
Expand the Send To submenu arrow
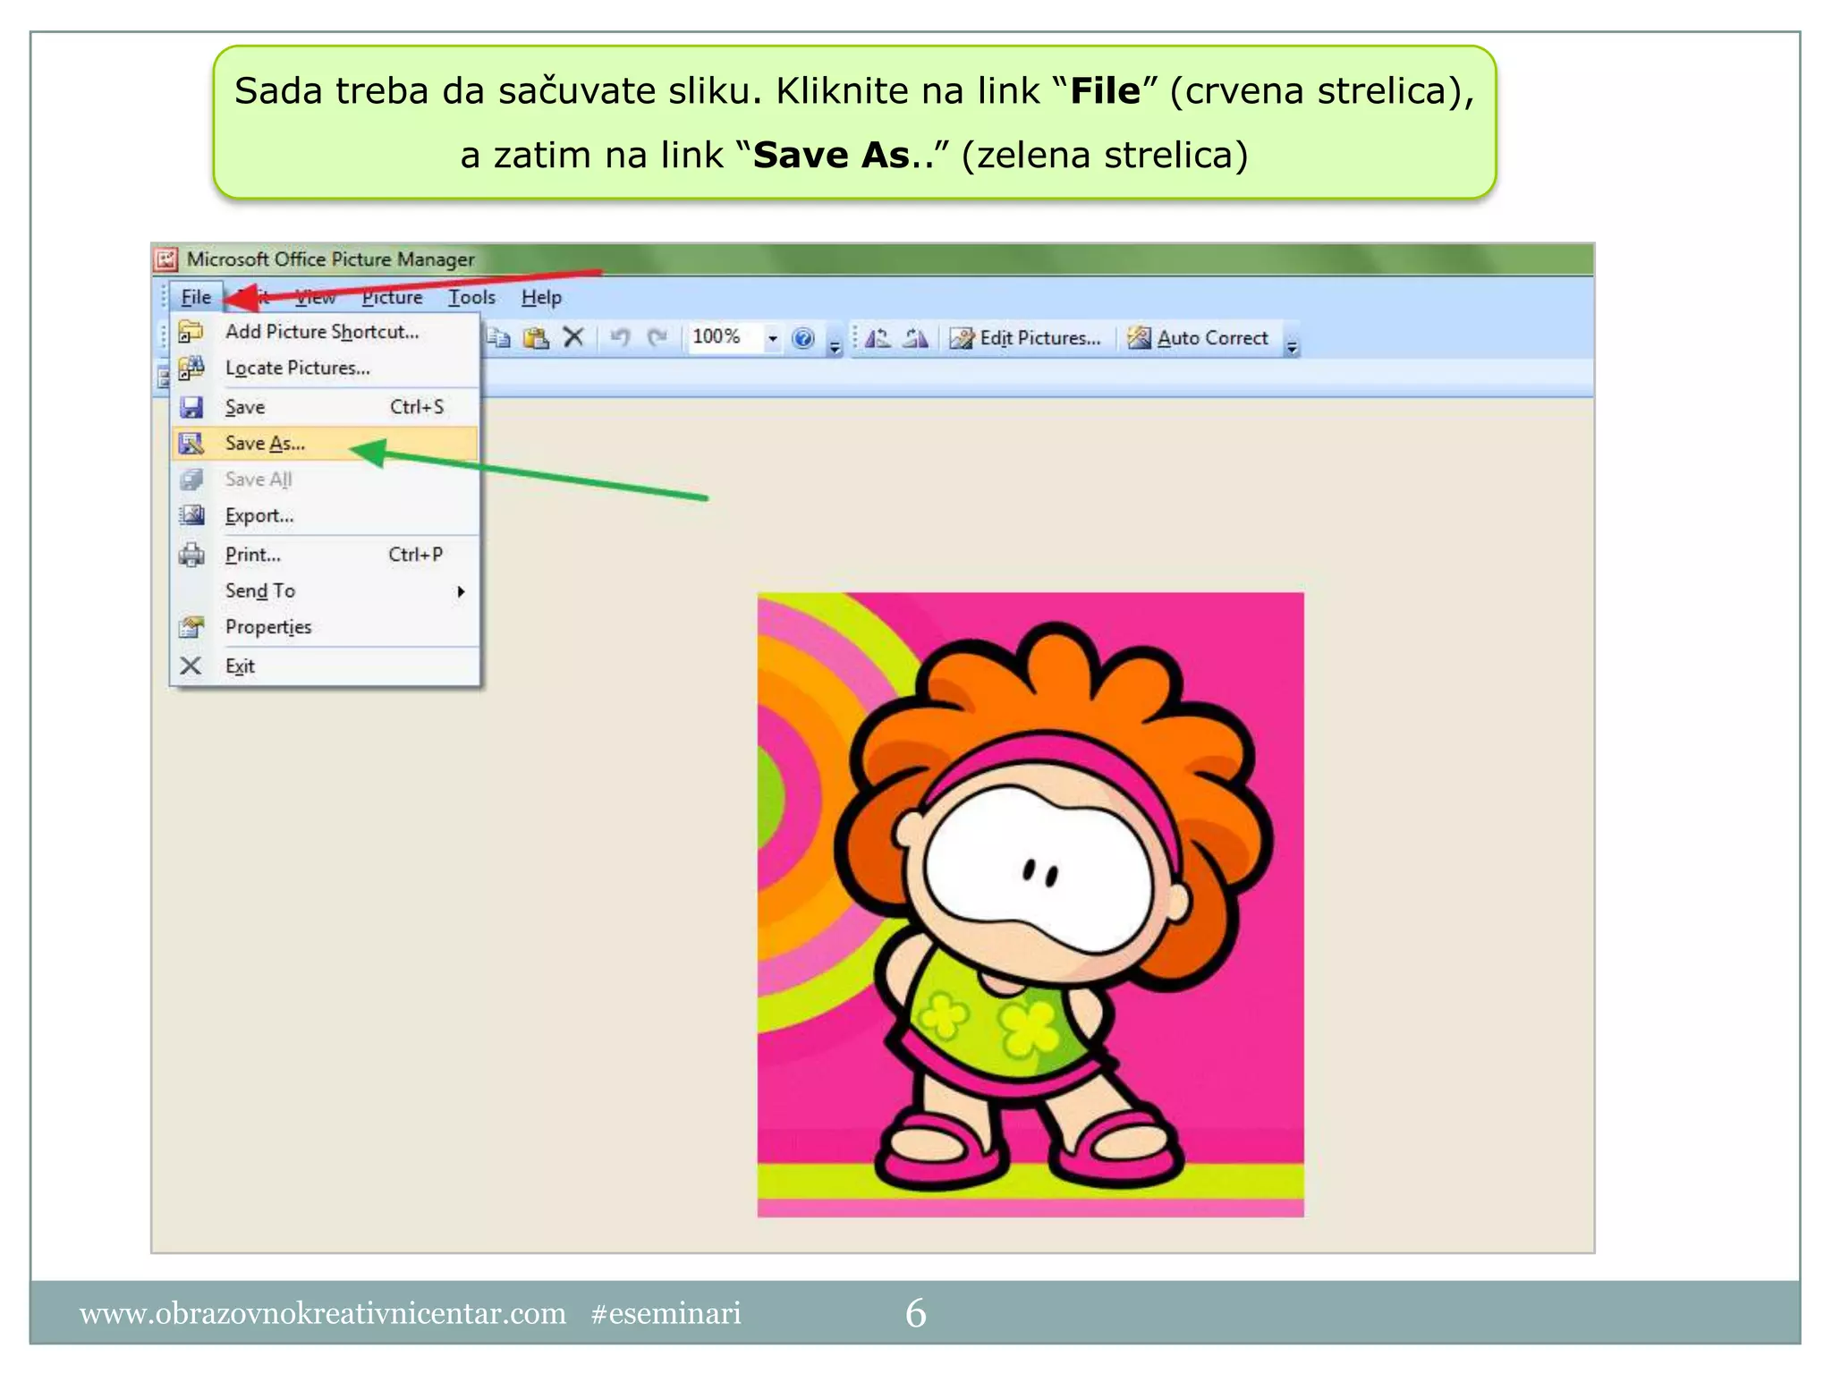(x=461, y=591)
